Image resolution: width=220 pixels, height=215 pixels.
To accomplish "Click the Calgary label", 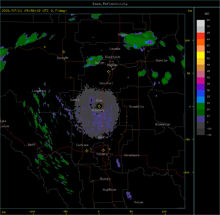I will tap(102, 154).
